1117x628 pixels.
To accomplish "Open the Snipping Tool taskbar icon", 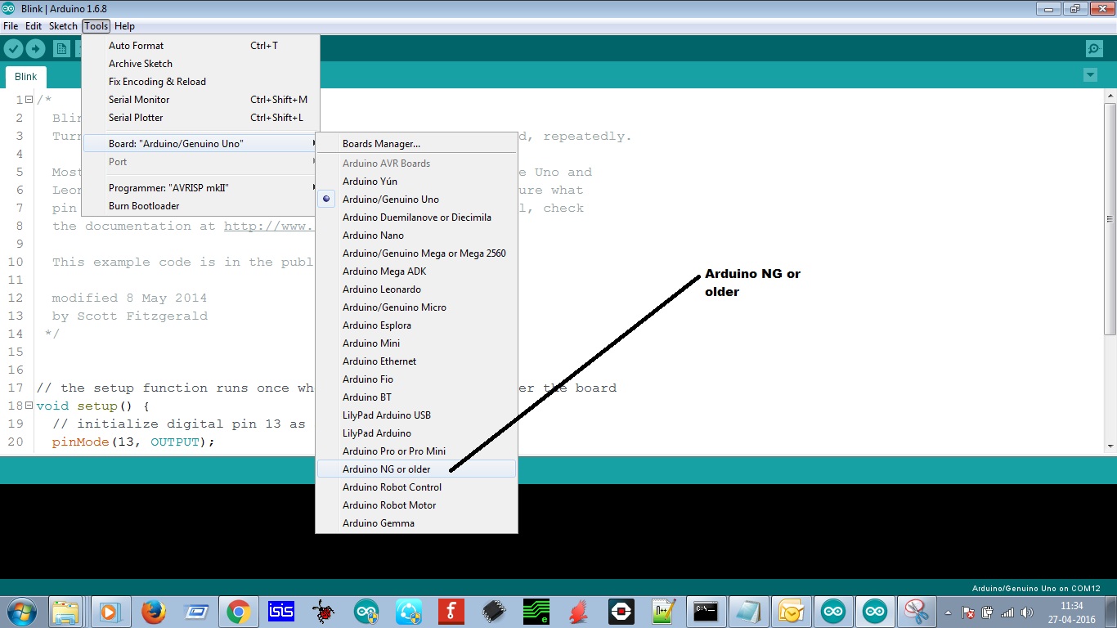I will (917, 612).
